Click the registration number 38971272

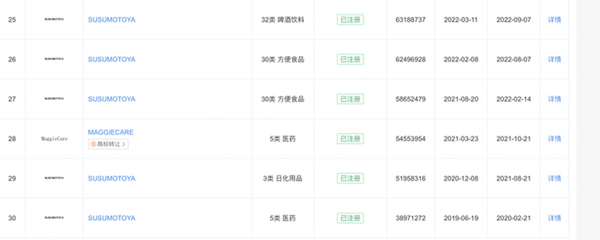pos(410,218)
